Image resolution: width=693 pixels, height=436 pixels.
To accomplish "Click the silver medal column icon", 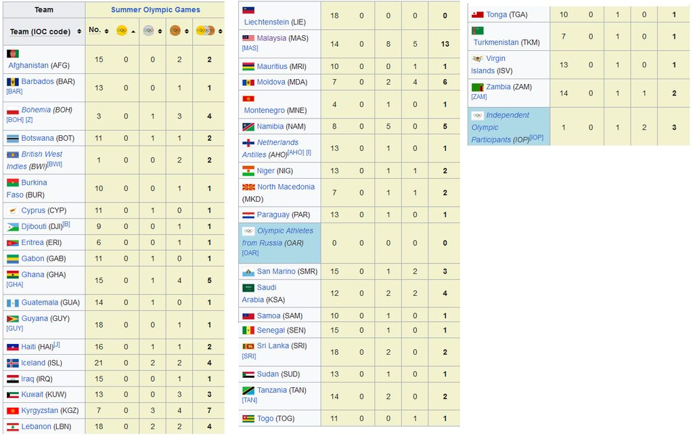I will click(148, 30).
